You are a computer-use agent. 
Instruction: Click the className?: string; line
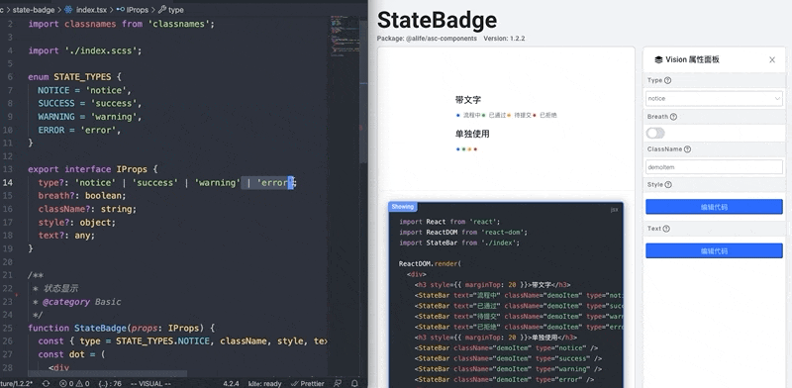click(x=87, y=209)
